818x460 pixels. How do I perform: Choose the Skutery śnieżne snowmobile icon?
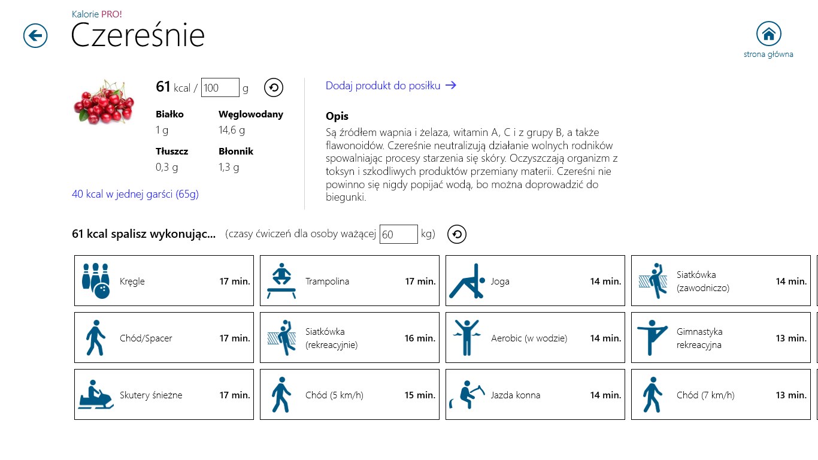(x=96, y=395)
